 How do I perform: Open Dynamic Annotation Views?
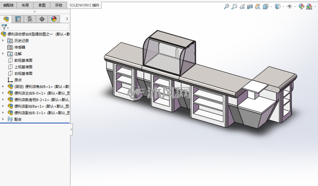258,7
